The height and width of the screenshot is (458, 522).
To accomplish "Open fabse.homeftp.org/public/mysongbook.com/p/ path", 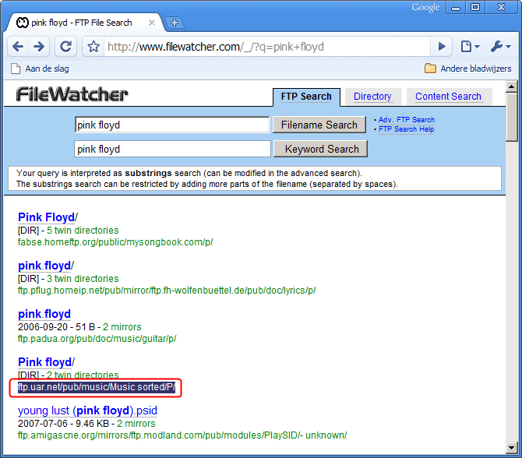I will coord(115,242).
